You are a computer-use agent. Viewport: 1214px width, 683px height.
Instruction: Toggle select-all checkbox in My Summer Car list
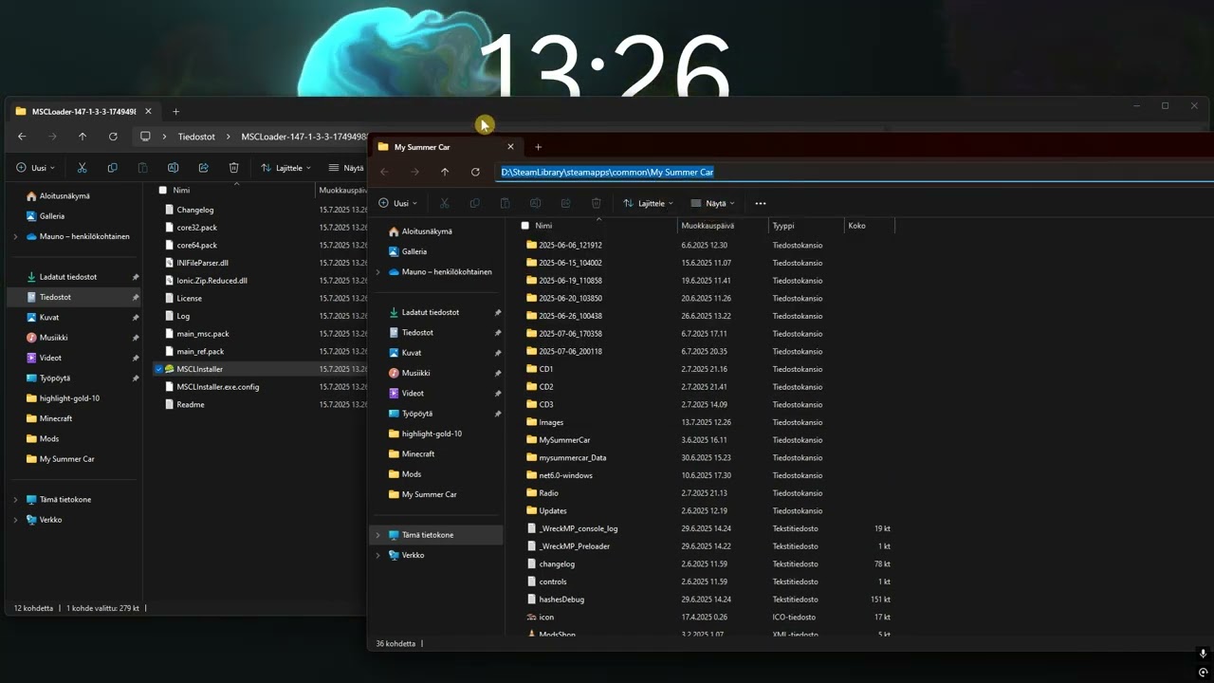(525, 226)
